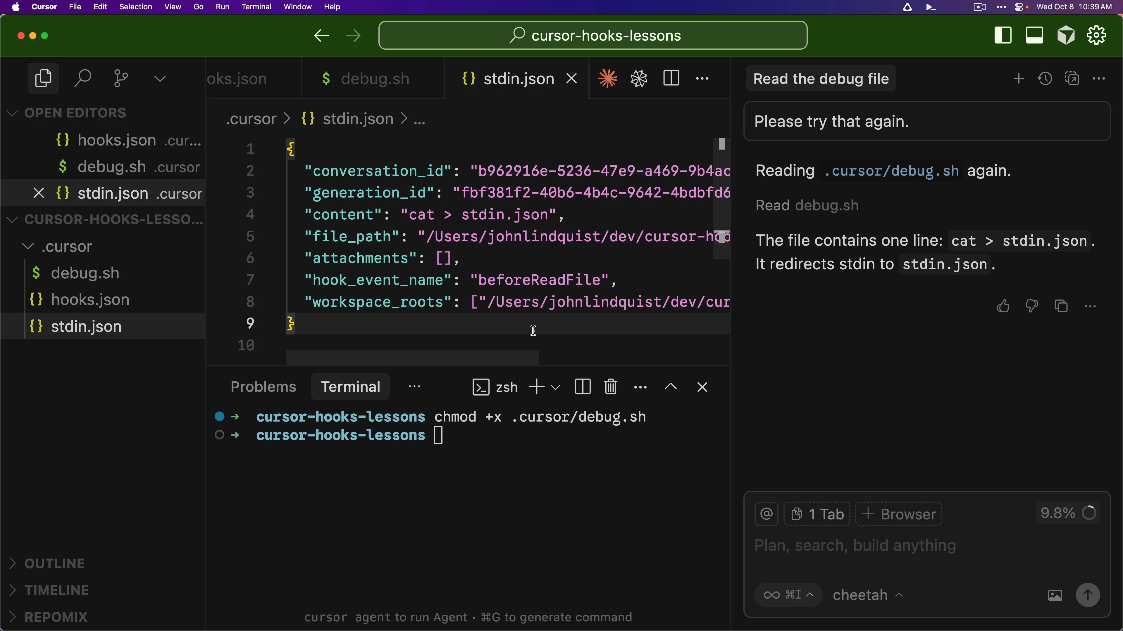Screen dimensions: 1123x631
Task: Click the thumbs down feedback icon
Action: [x=1031, y=306]
